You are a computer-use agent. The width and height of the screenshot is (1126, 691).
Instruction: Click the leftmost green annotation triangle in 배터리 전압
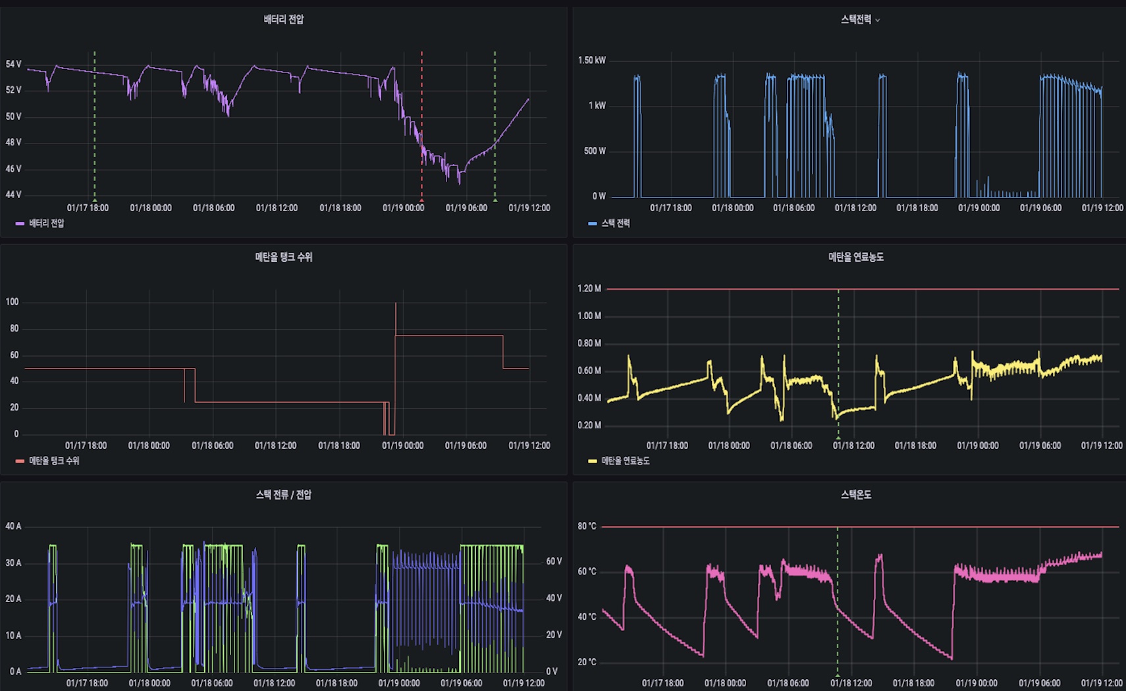pos(95,199)
